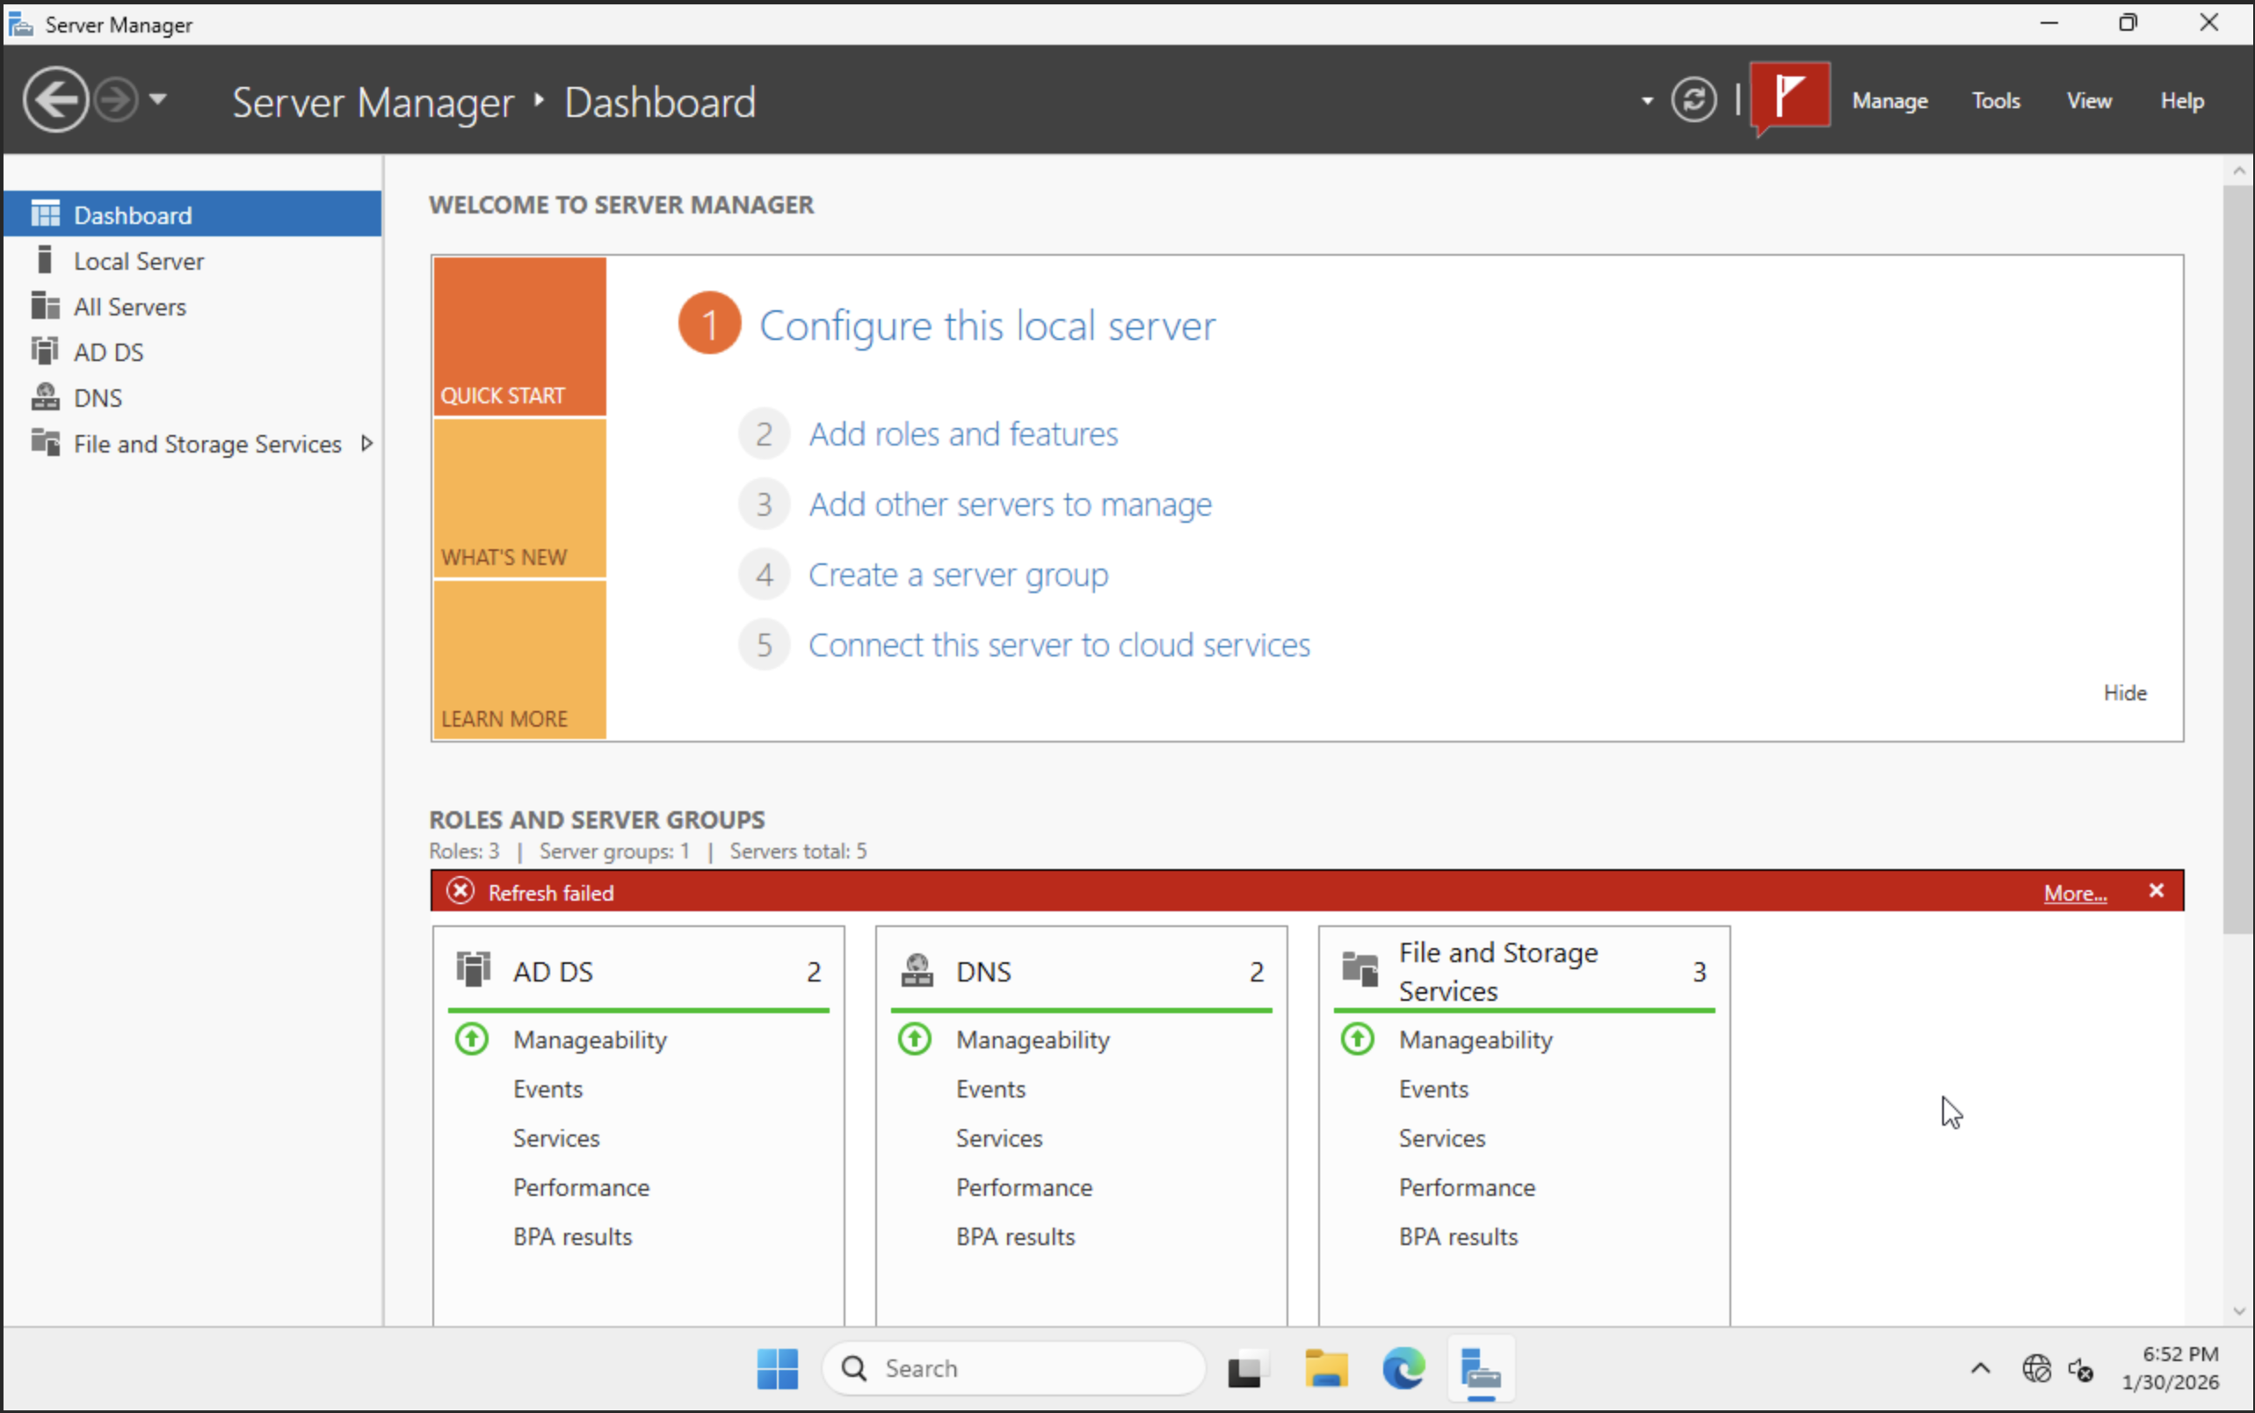
Task: Open navigation history dropdown arrow
Action: (158, 99)
